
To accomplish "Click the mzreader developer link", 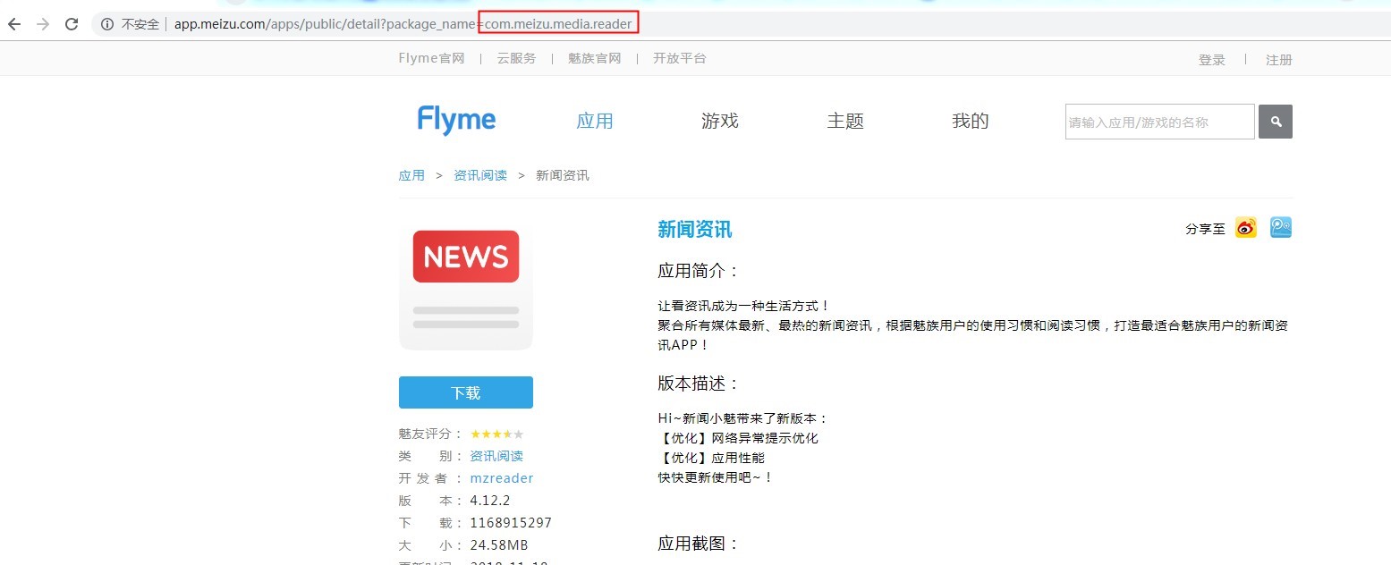I will click(x=502, y=478).
